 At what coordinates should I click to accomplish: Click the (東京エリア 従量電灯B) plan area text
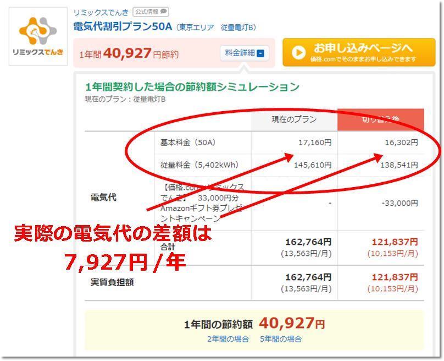[216, 28]
